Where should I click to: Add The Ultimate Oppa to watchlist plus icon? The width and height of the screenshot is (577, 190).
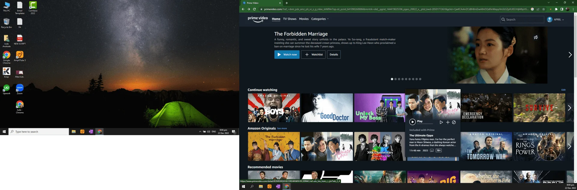[448, 122]
